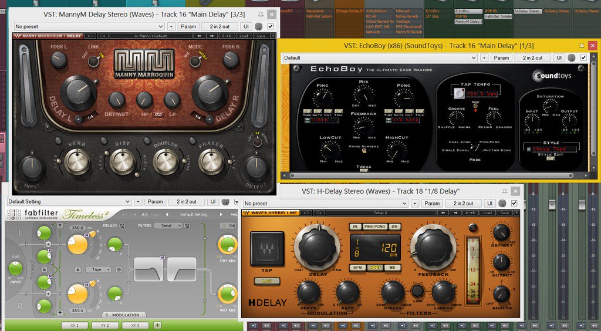Select BPM sync mode in H-Delay
Image resolution: width=601 pixels, height=331 pixels.
[357, 268]
